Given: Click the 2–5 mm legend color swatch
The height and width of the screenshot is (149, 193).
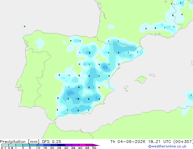Looking at the screenshot, I should [26, 145].
